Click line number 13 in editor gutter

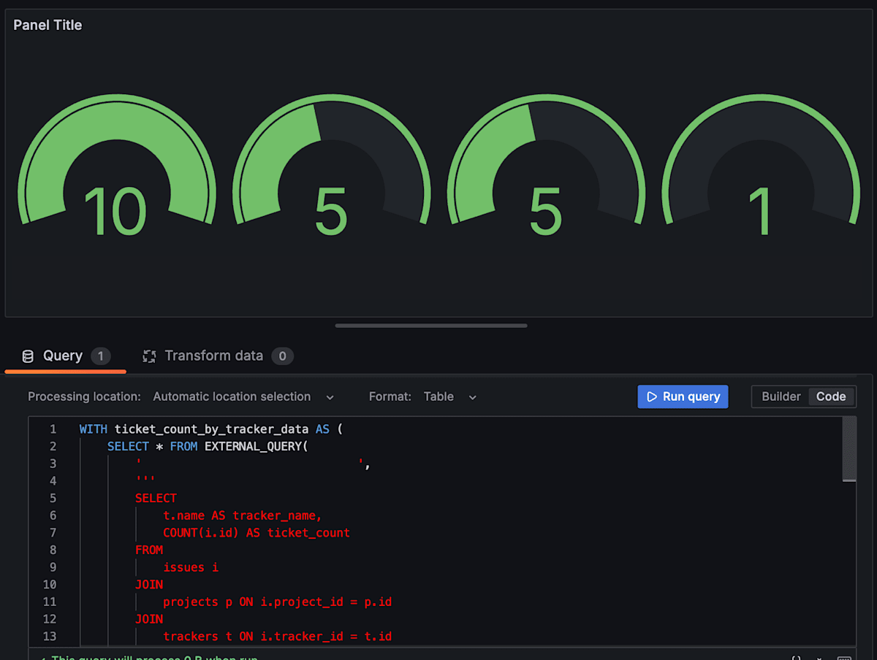coord(50,637)
